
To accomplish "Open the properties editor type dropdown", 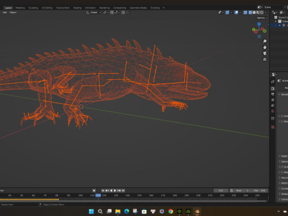I will [x=274, y=74].
